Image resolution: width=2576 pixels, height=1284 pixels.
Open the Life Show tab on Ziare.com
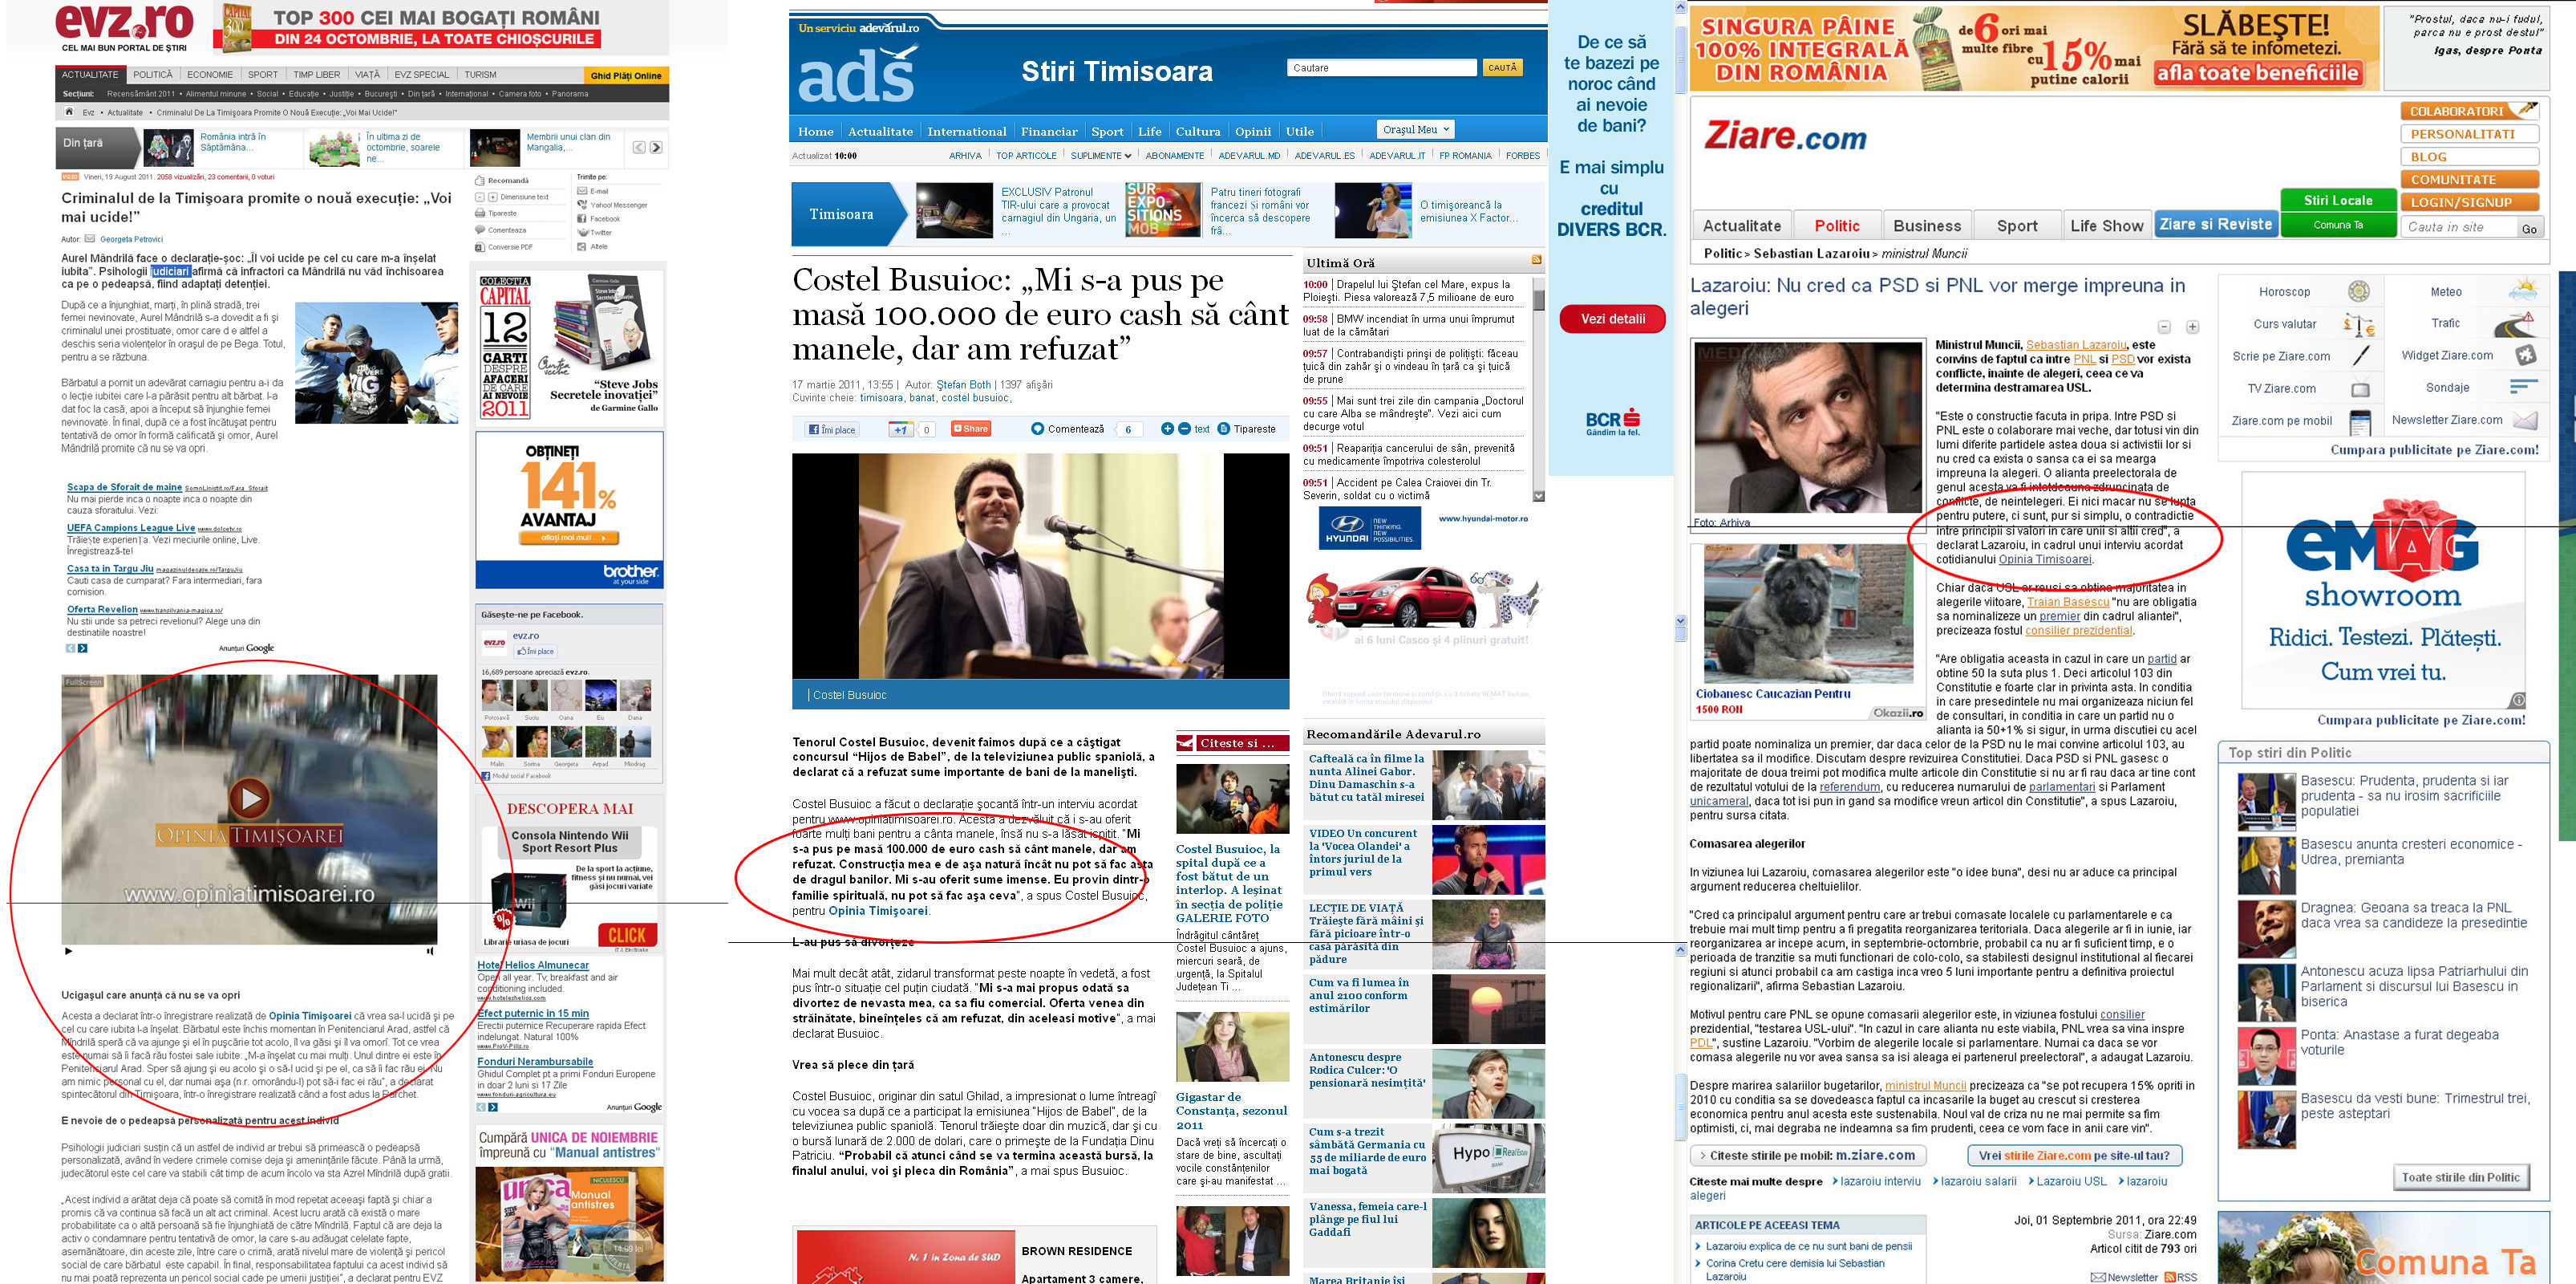[2106, 226]
